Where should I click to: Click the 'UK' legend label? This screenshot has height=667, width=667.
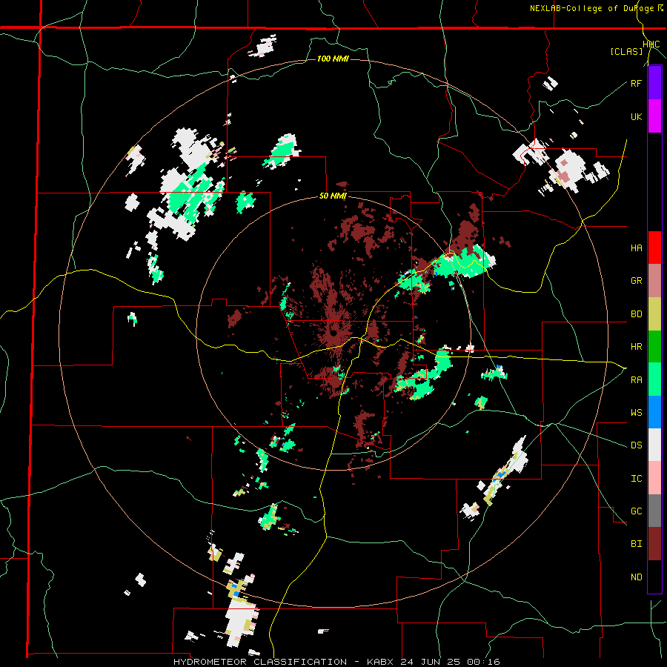coord(636,116)
